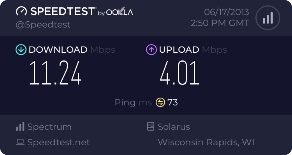Click the server rack icon beside Solarus
The height and width of the screenshot is (155, 292).
151,126
